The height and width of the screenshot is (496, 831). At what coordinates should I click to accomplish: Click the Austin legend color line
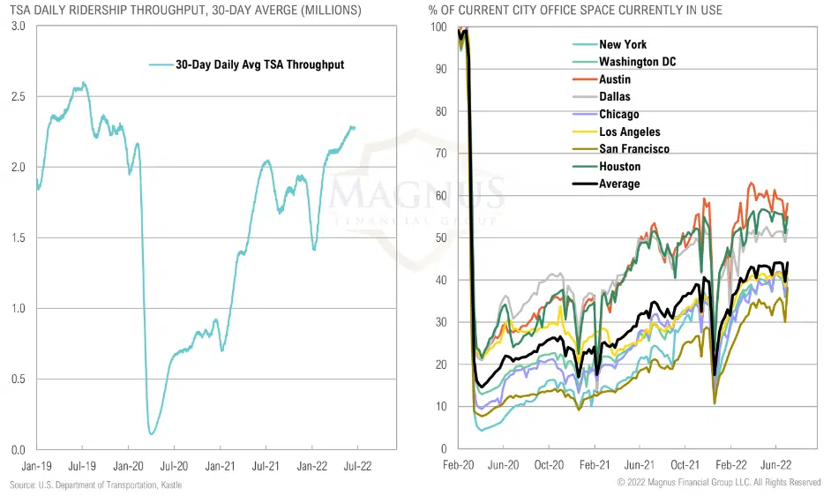[x=580, y=79]
